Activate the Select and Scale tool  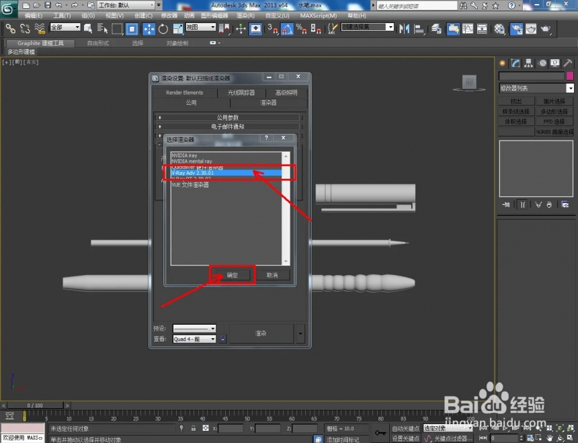[x=177, y=28]
